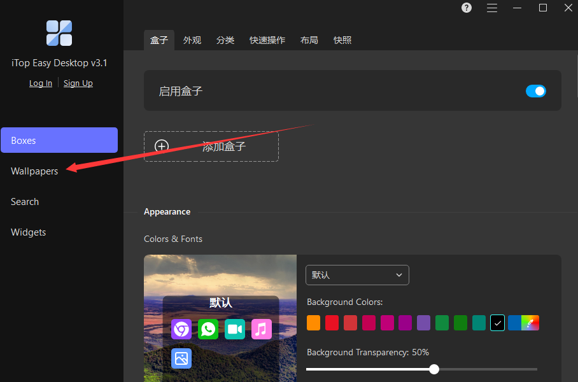The width and height of the screenshot is (578, 382).
Task: Pick the violet background swatch
Action: point(423,323)
